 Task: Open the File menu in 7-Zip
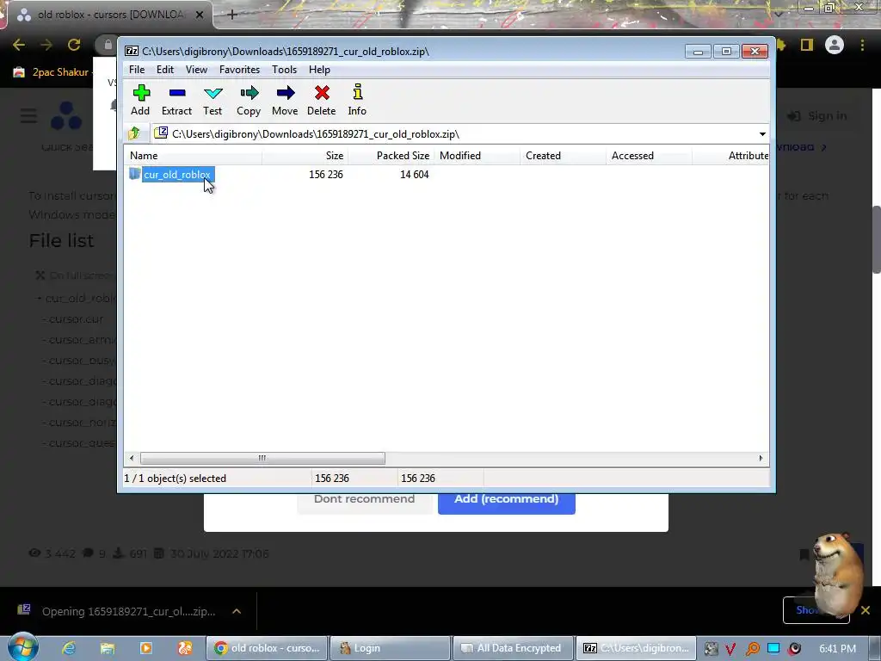pyautogui.click(x=137, y=70)
